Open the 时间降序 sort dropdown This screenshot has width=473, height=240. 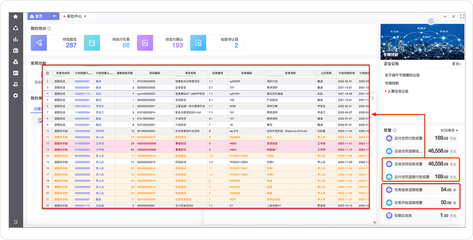(x=449, y=130)
